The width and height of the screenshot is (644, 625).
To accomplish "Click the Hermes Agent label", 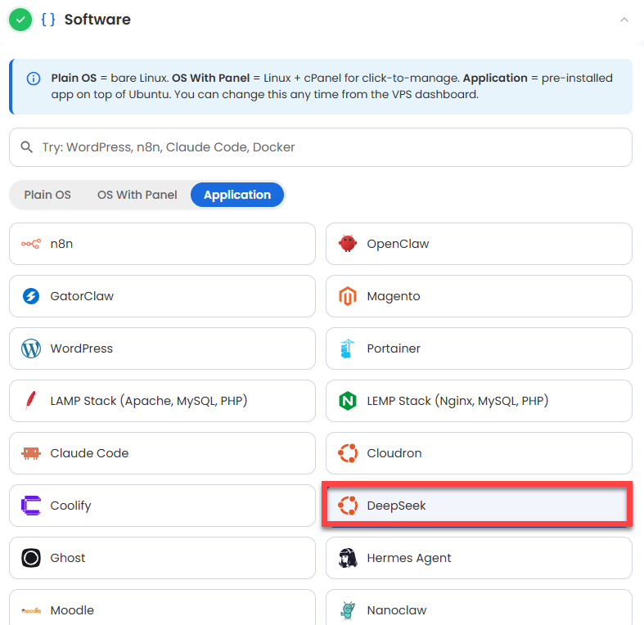I will pos(408,559).
